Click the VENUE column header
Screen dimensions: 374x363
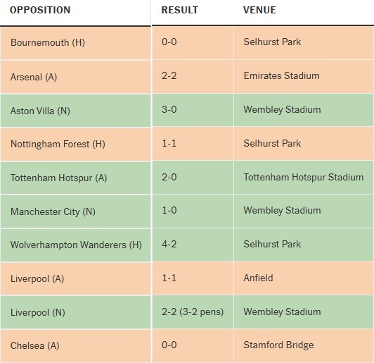point(259,10)
